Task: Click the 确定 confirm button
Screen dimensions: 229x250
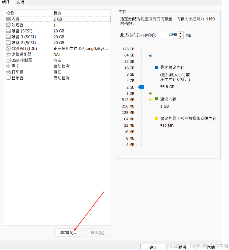Action: pos(153,247)
